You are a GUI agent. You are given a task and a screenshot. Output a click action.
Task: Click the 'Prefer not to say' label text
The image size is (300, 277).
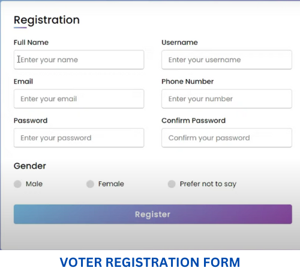pyautogui.click(x=208, y=184)
